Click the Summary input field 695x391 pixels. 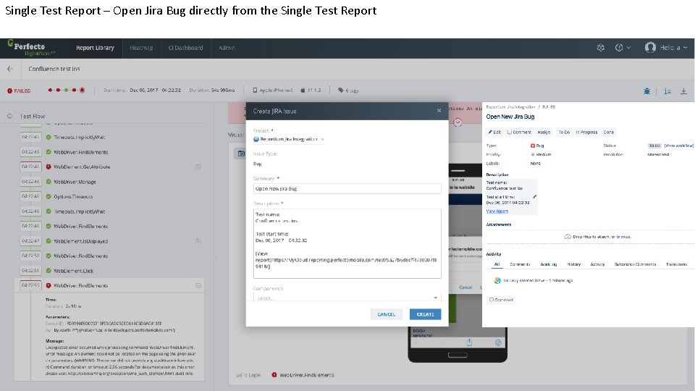click(347, 188)
